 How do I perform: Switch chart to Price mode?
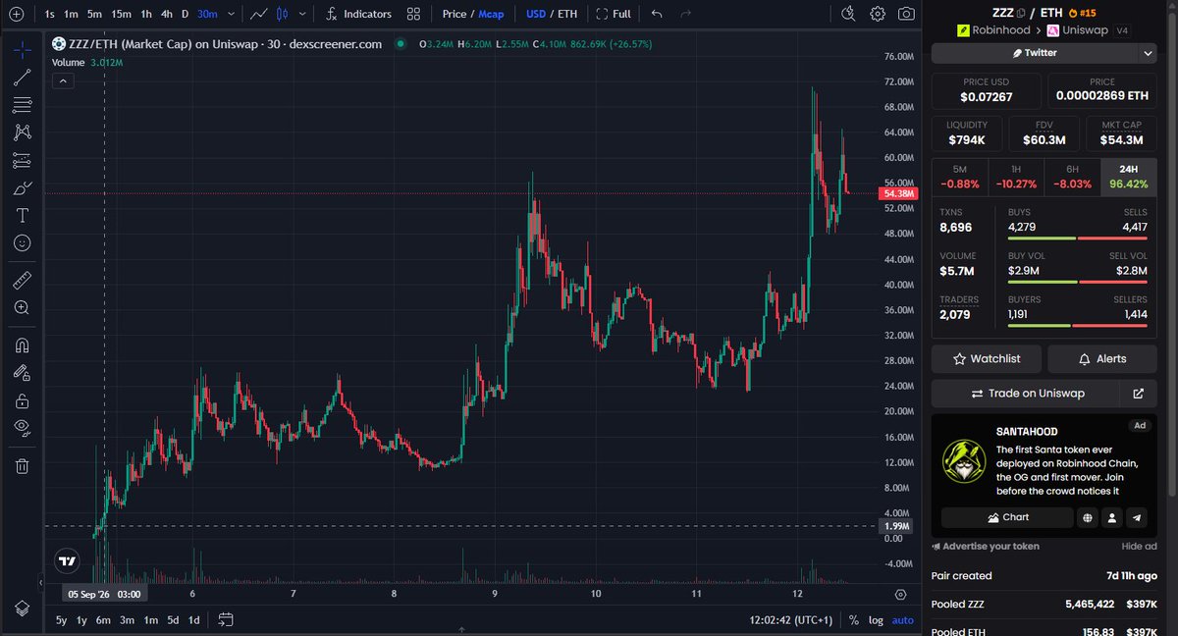coord(455,14)
